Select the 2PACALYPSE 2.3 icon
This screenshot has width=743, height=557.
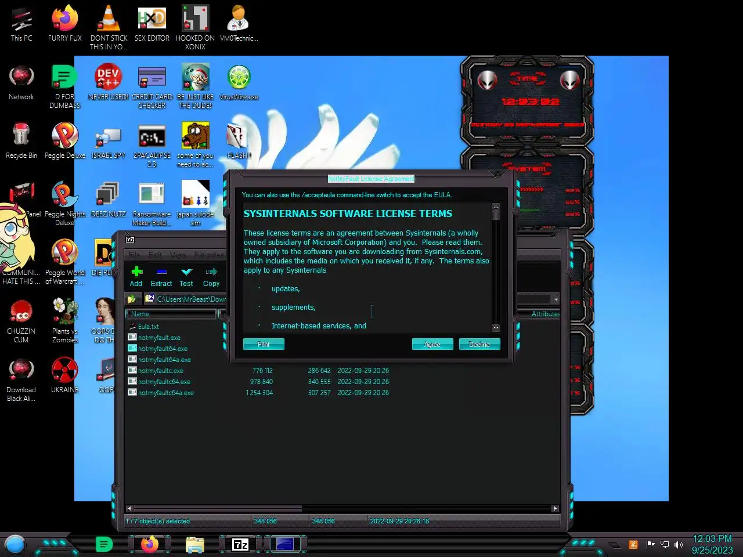152,145
